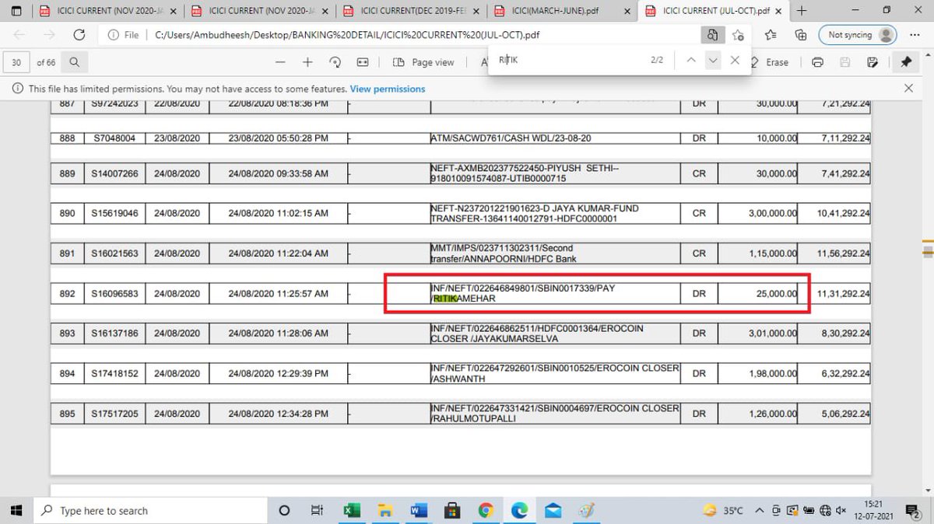Screen dimensions: 934x524
Task: Reload the PDF page in browser
Action: pos(79,35)
